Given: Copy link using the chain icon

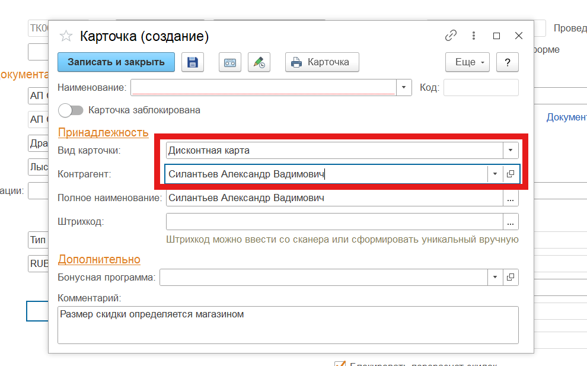Looking at the screenshot, I should (451, 36).
